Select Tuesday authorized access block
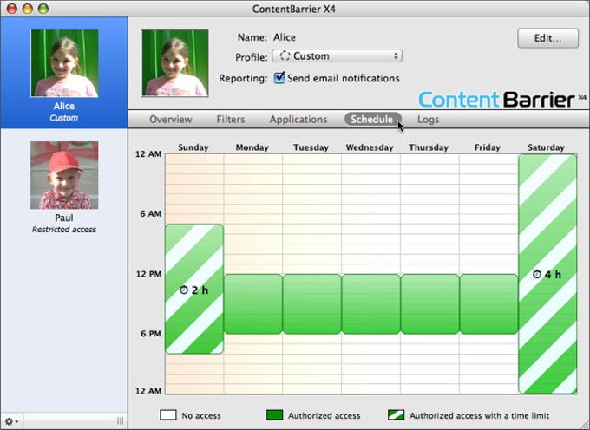 311,304
